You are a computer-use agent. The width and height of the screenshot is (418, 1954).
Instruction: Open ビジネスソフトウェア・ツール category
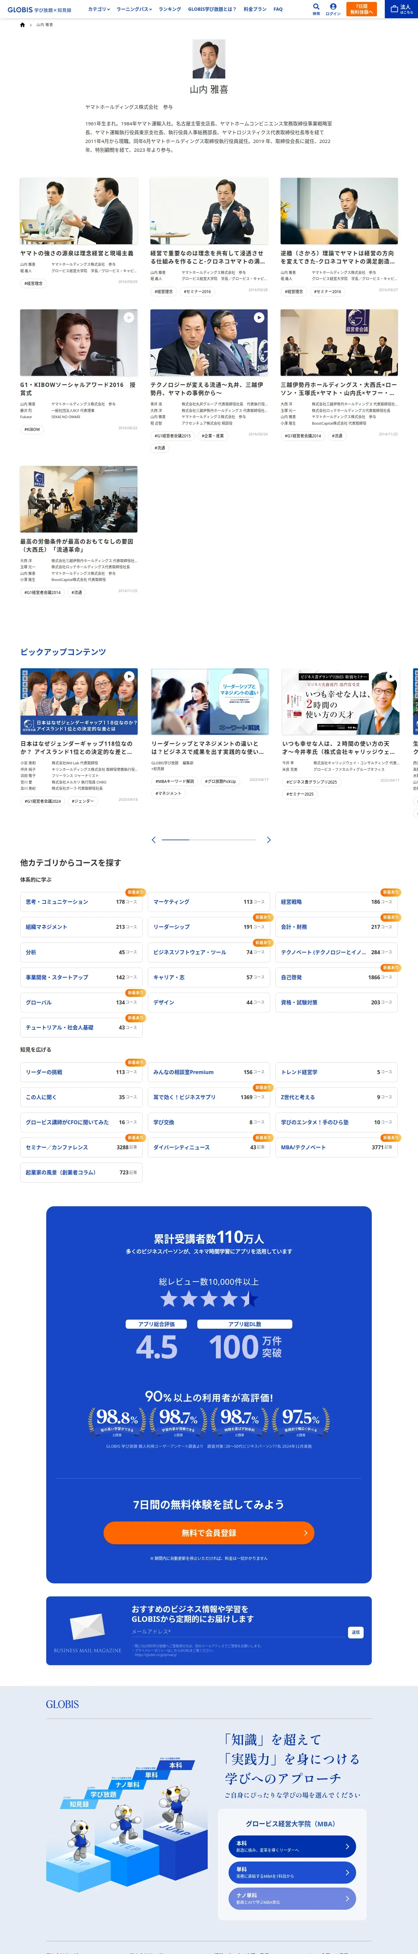tap(209, 952)
